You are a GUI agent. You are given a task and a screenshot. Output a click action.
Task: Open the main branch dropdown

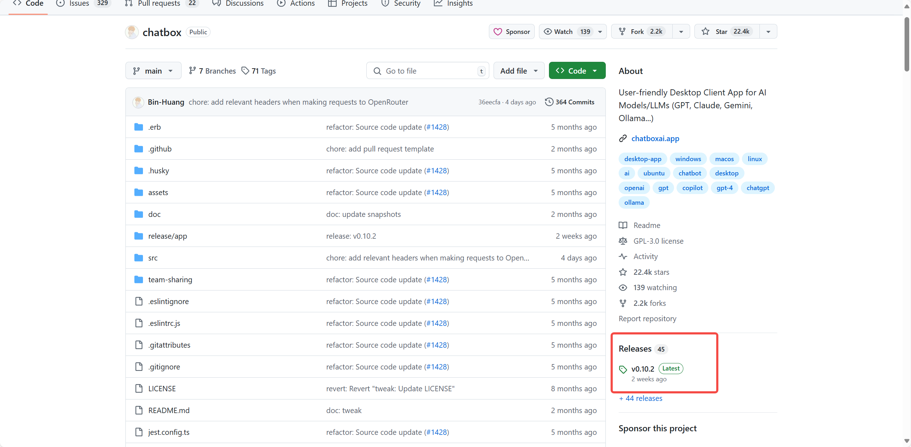[153, 71]
